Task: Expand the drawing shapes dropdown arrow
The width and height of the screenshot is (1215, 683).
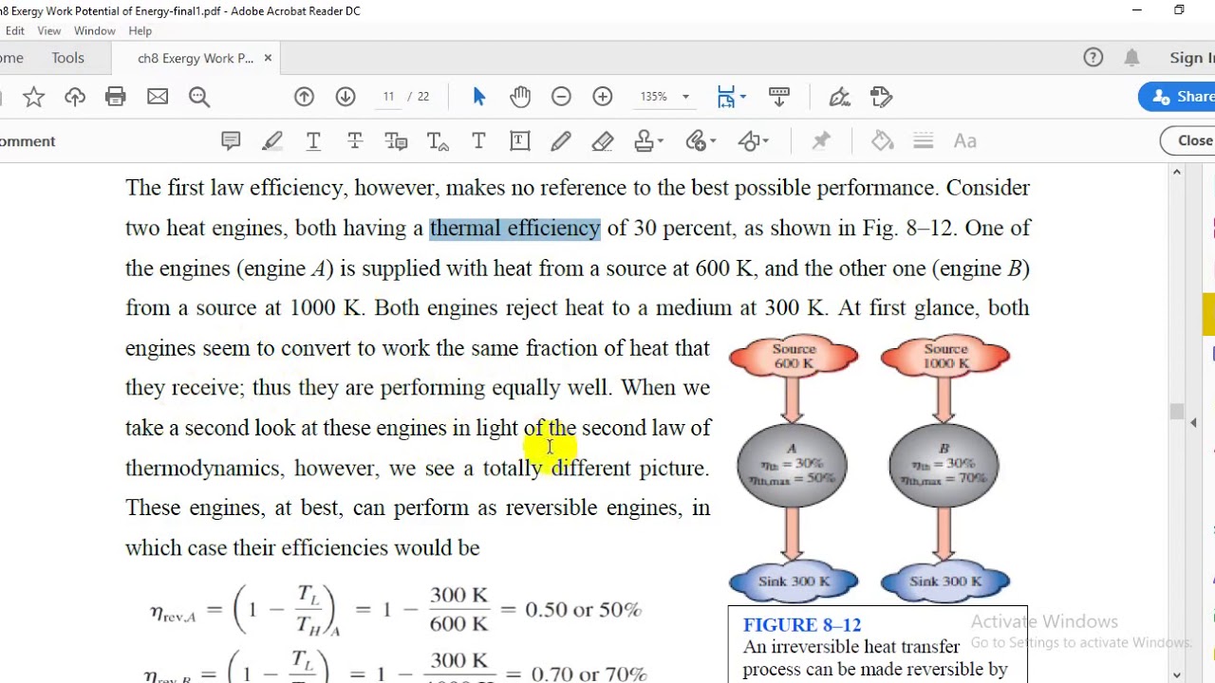Action: pos(765,141)
